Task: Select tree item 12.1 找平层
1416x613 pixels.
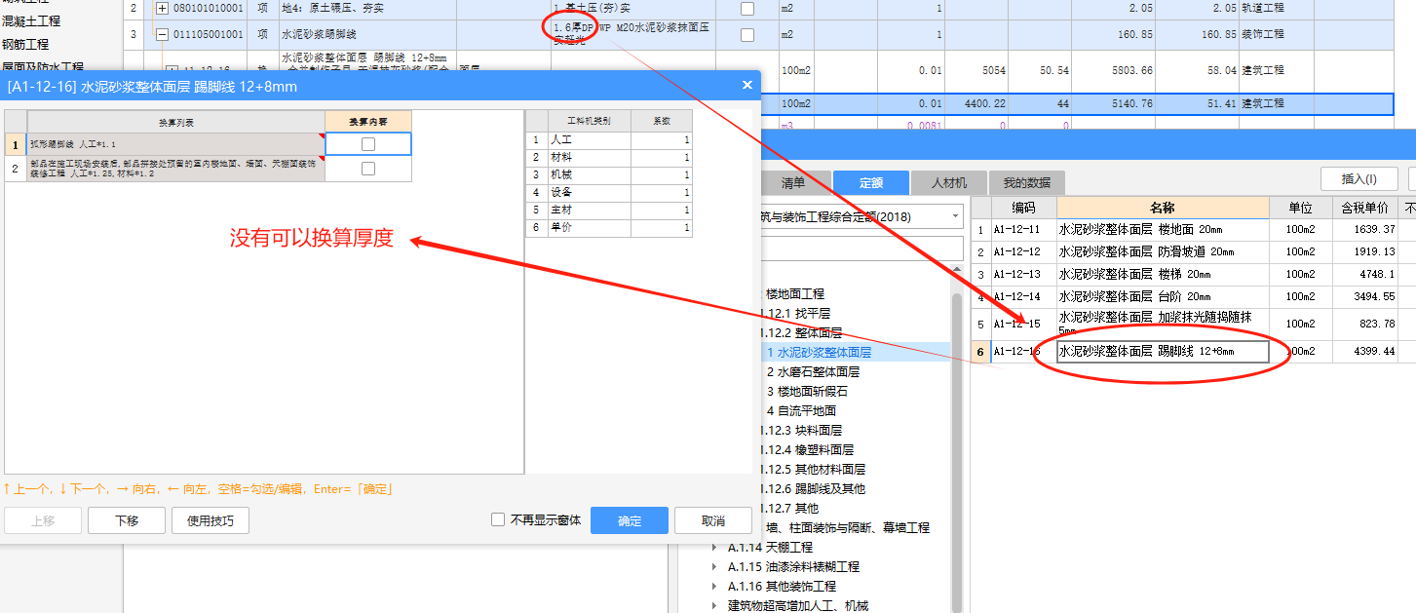Action: 795,314
